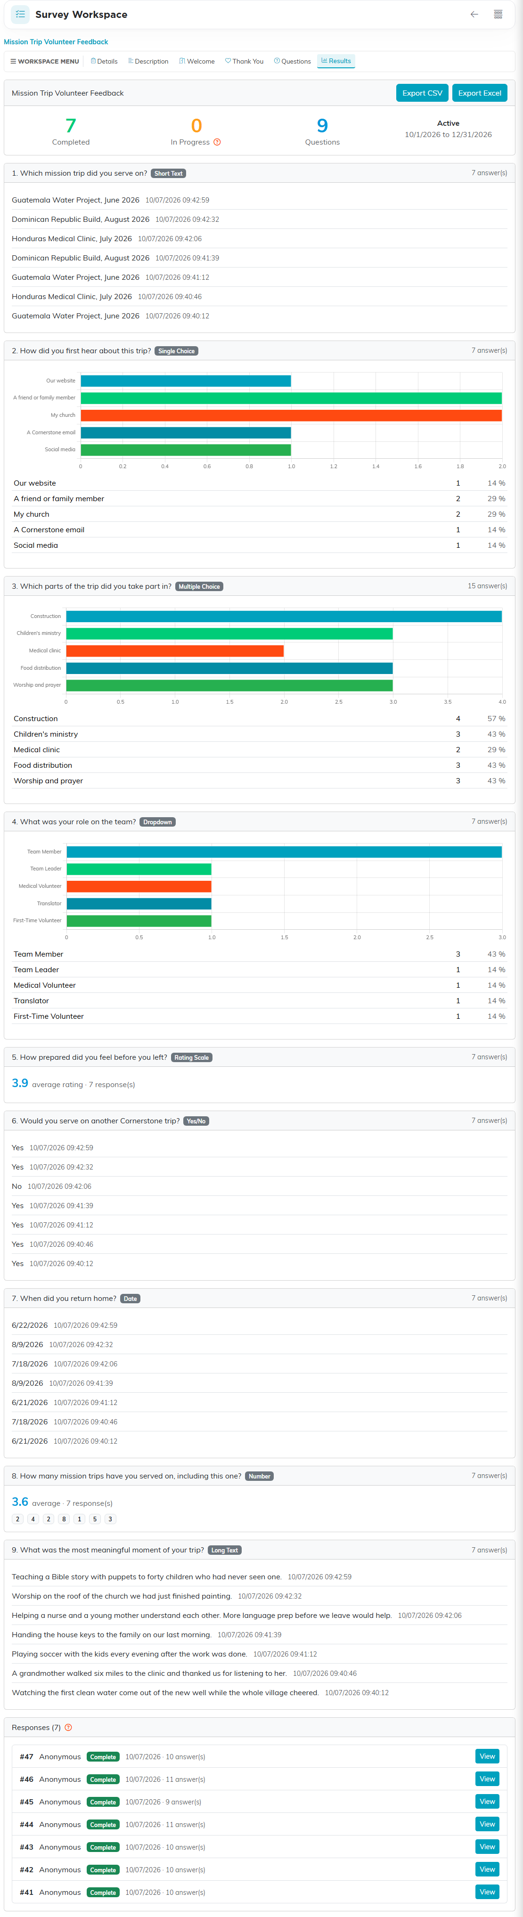View response #41
This screenshot has height=1917, width=523.
(x=487, y=1892)
